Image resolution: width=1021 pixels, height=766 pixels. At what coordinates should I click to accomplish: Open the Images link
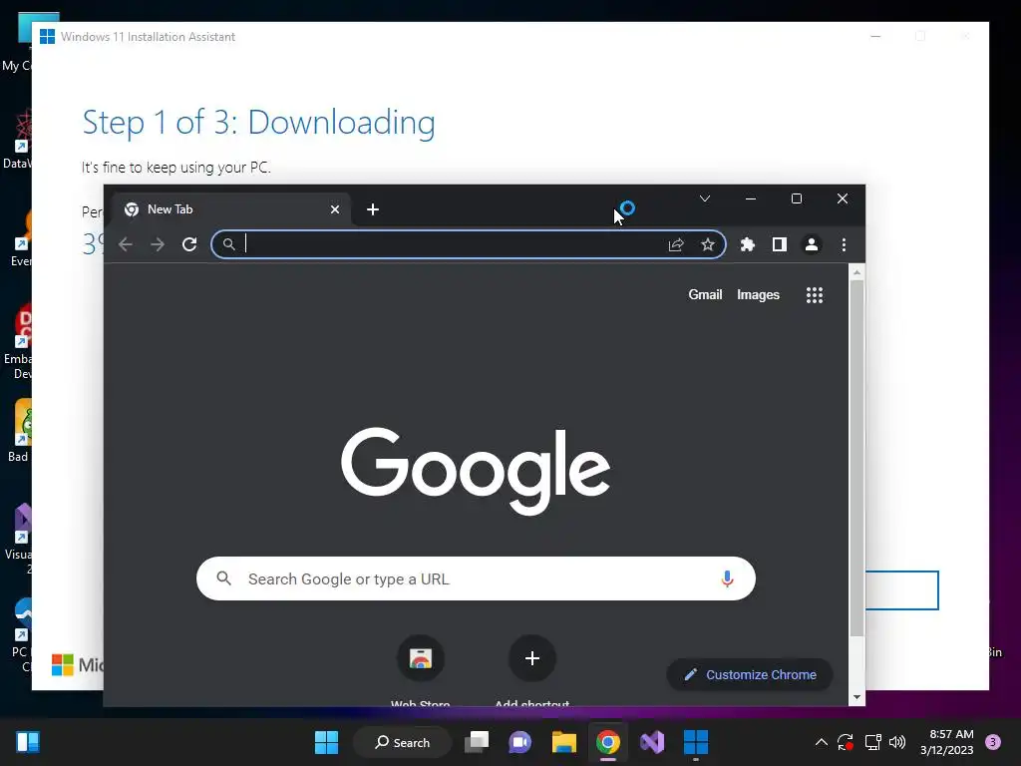(x=758, y=294)
